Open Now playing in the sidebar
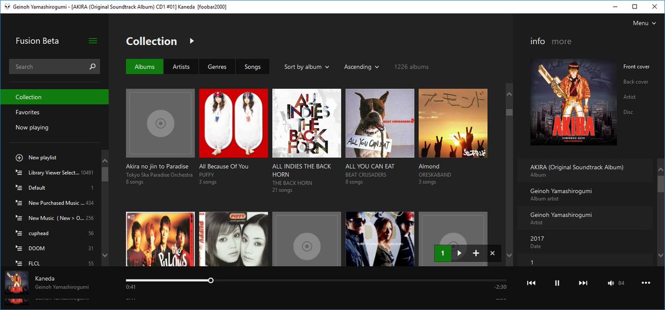Image resolution: width=665 pixels, height=310 pixels. (54, 127)
